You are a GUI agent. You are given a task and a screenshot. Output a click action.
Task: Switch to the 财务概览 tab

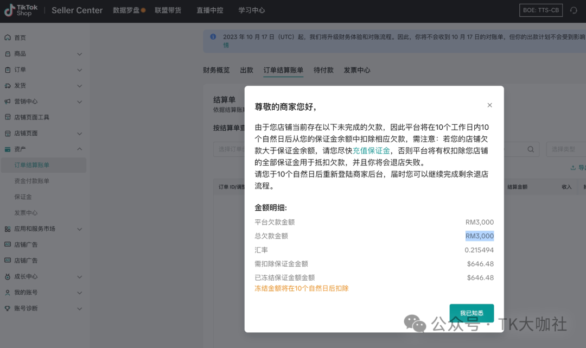coord(216,70)
